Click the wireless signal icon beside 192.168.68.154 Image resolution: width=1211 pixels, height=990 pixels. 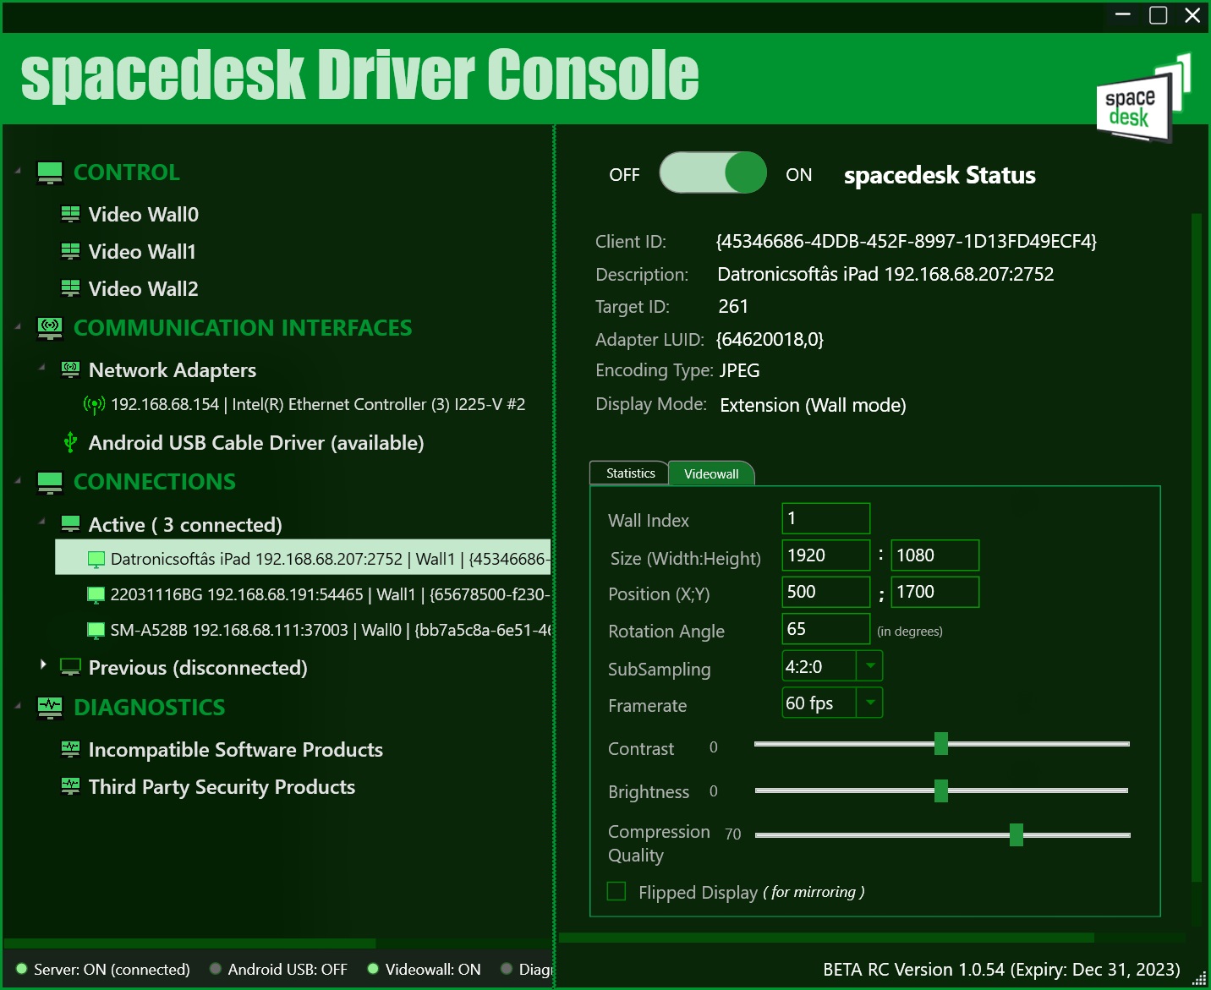coord(94,405)
